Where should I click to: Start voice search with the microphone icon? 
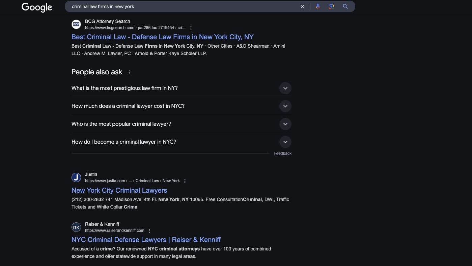pos(317,6)
